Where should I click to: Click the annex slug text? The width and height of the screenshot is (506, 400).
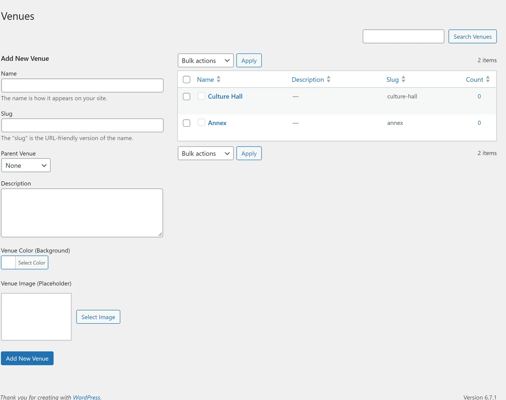[x=395, y=123]
